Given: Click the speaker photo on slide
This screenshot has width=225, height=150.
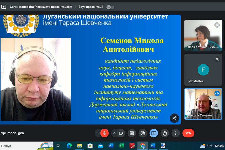Looking at the screenshot, I should [36, 79].
